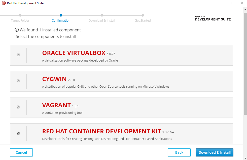247x160 pixels.
Task: Click the Cygwin GNU tools description
Action: tap(106, 87)
